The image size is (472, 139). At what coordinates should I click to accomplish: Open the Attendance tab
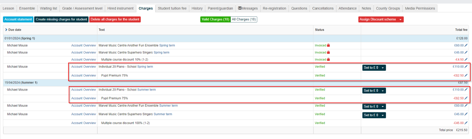click(x=348, y=8)
